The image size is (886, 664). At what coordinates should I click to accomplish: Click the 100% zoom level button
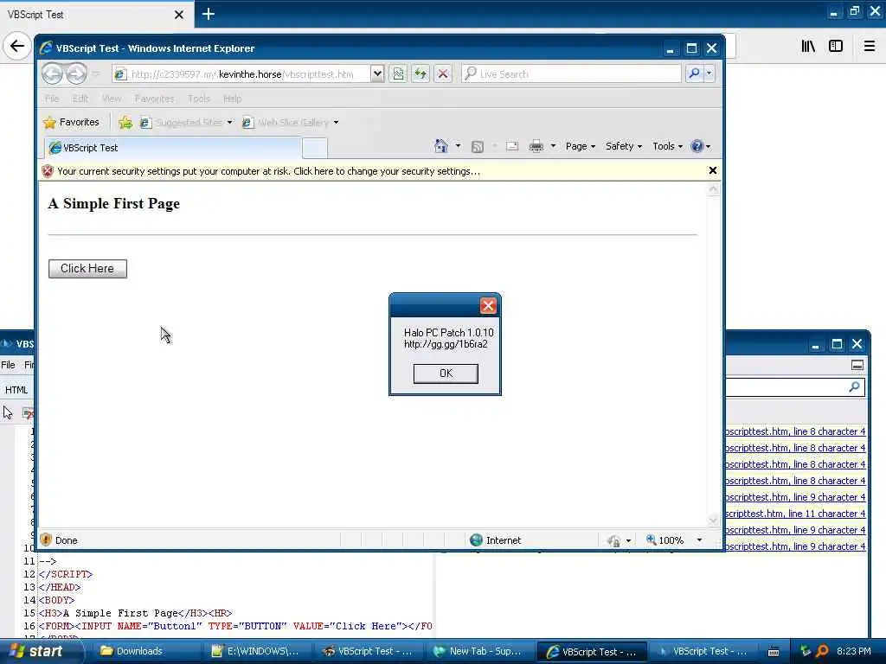click(x=665, y=540)
